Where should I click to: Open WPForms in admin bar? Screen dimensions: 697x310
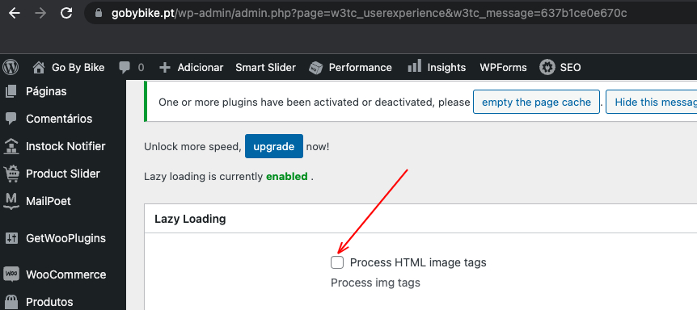click(503, 68)
